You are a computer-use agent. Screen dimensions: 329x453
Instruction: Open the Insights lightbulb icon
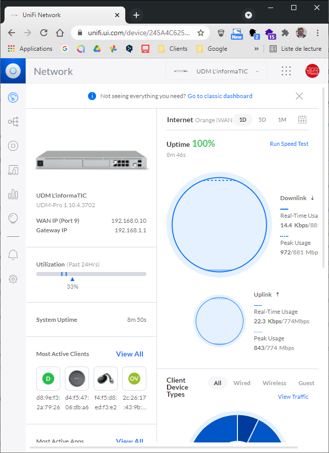13,218
